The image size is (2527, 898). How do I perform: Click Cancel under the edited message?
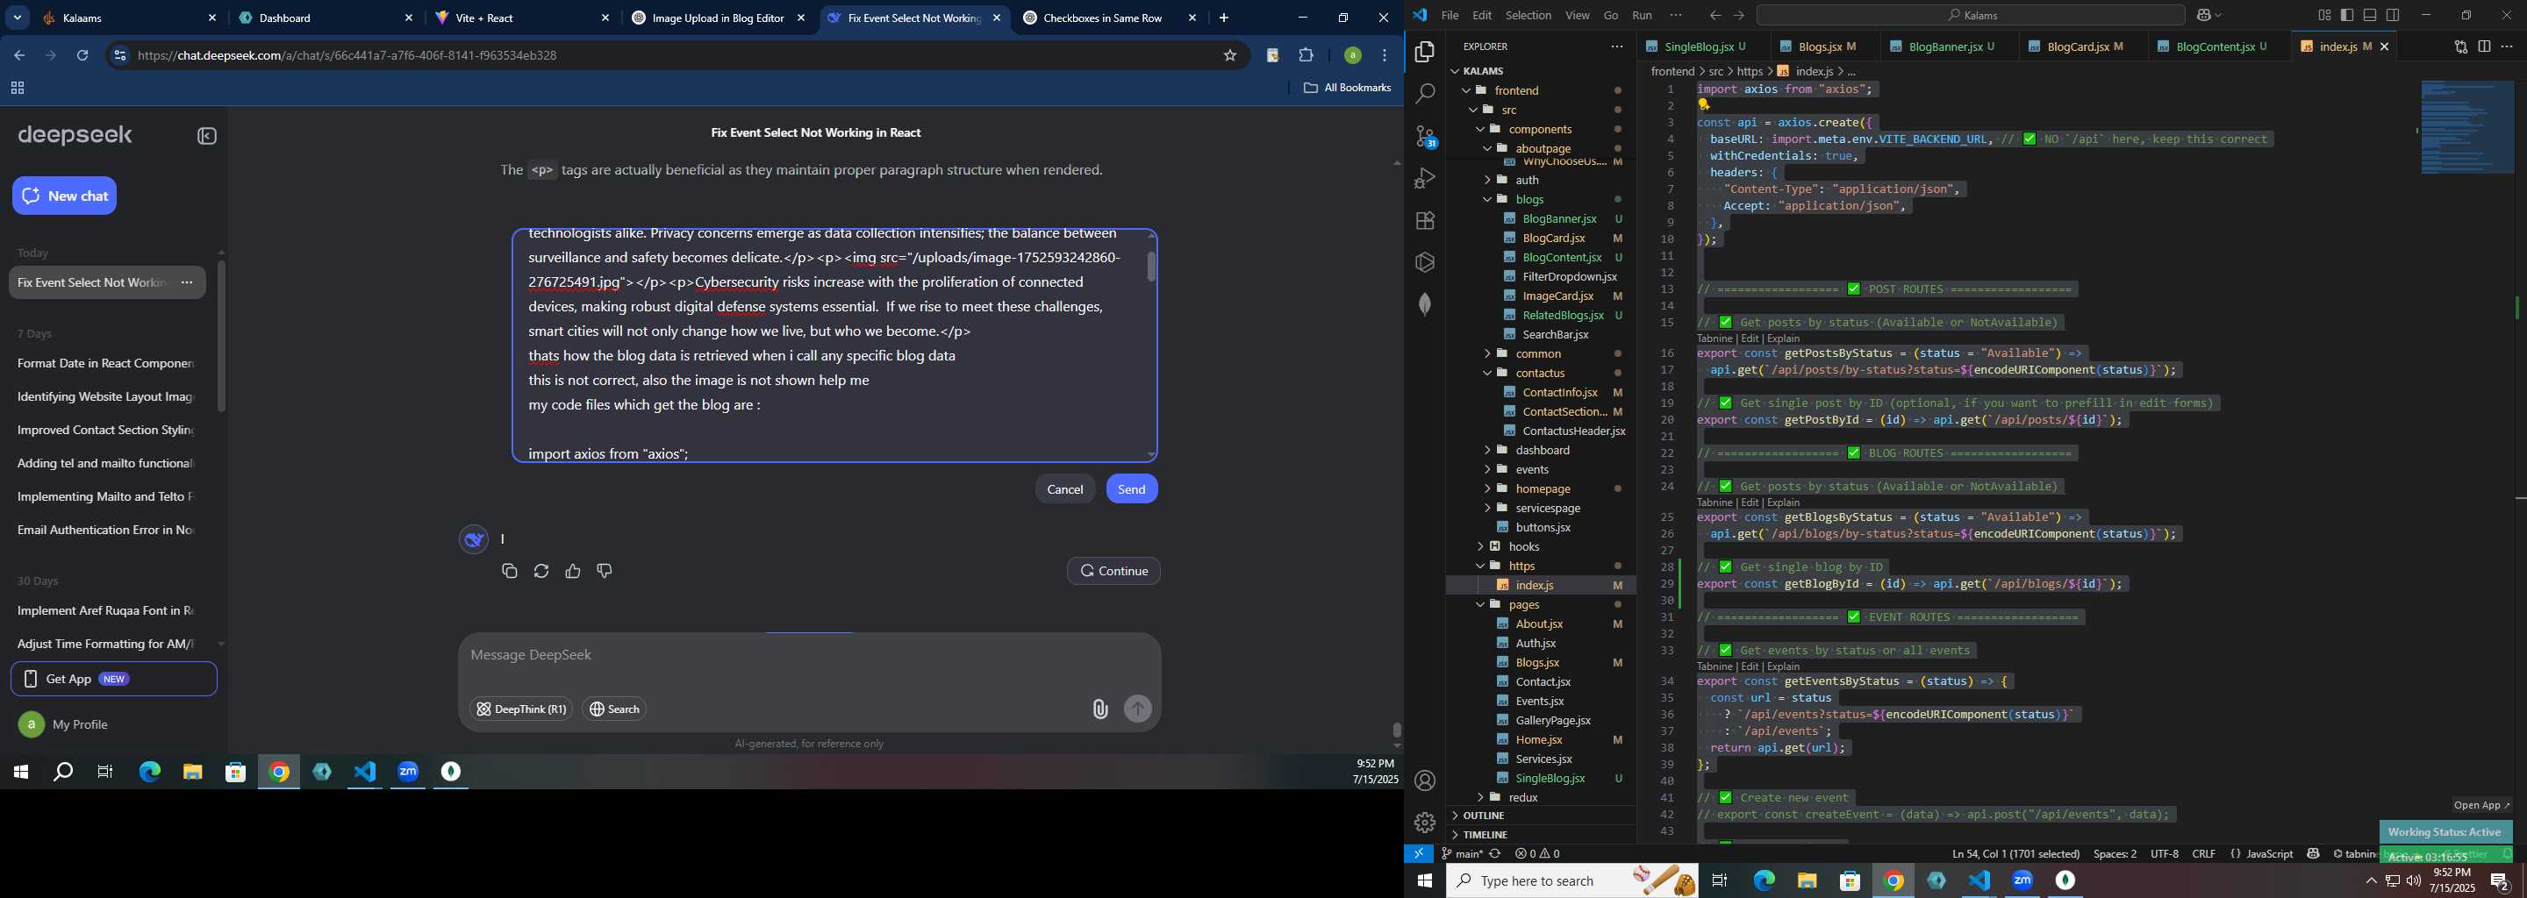[1064, 489]
